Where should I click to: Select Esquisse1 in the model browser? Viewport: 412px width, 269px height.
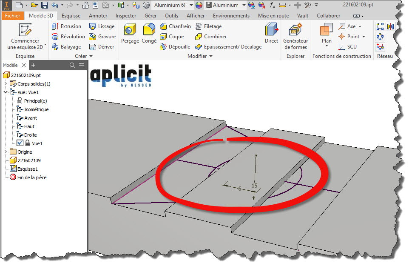click(x=28, y=169)
